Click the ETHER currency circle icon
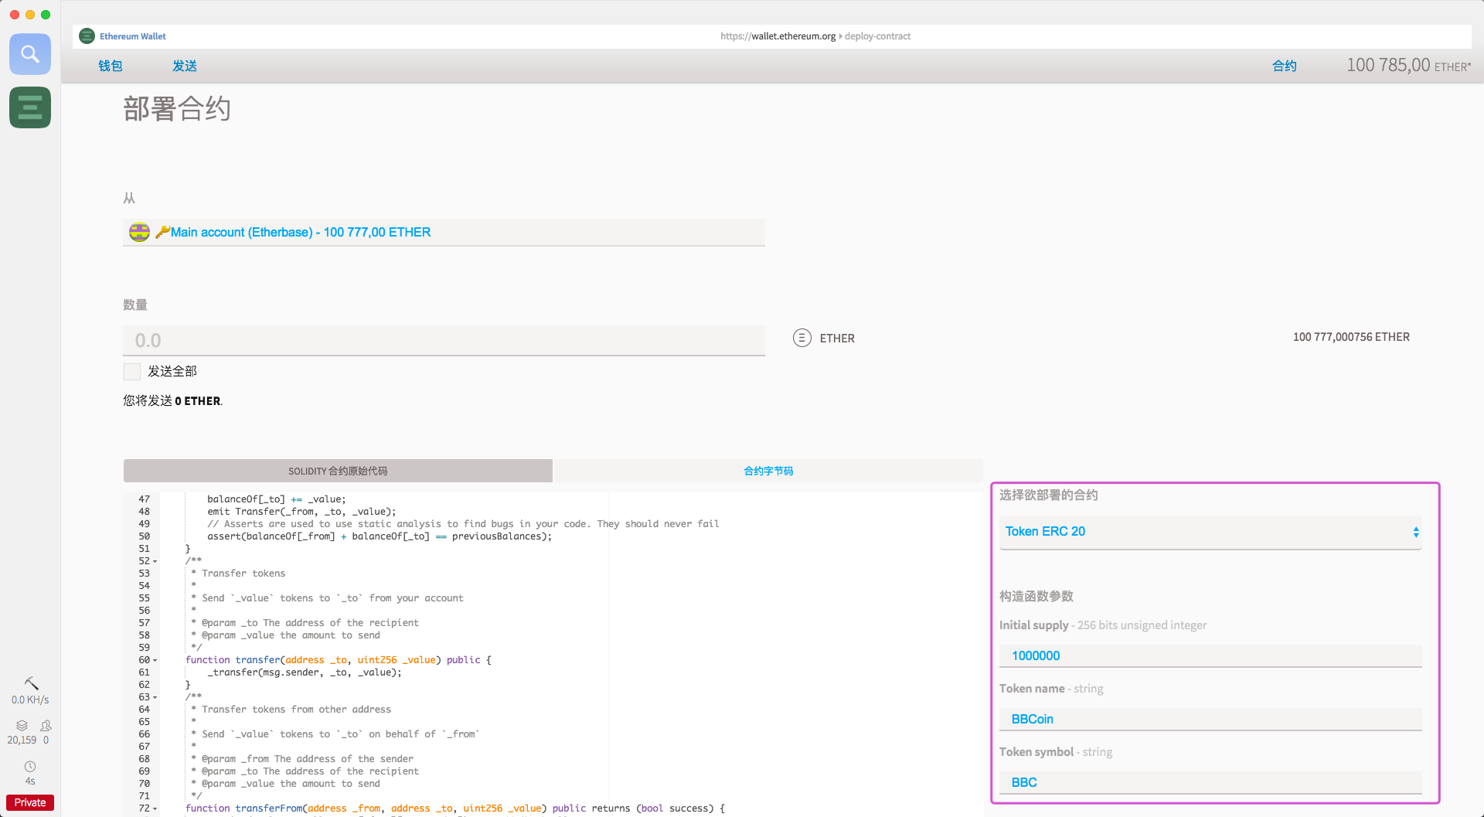 coord(802,338)
